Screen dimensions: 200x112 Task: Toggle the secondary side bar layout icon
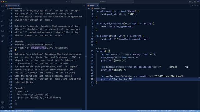(195, 2)
